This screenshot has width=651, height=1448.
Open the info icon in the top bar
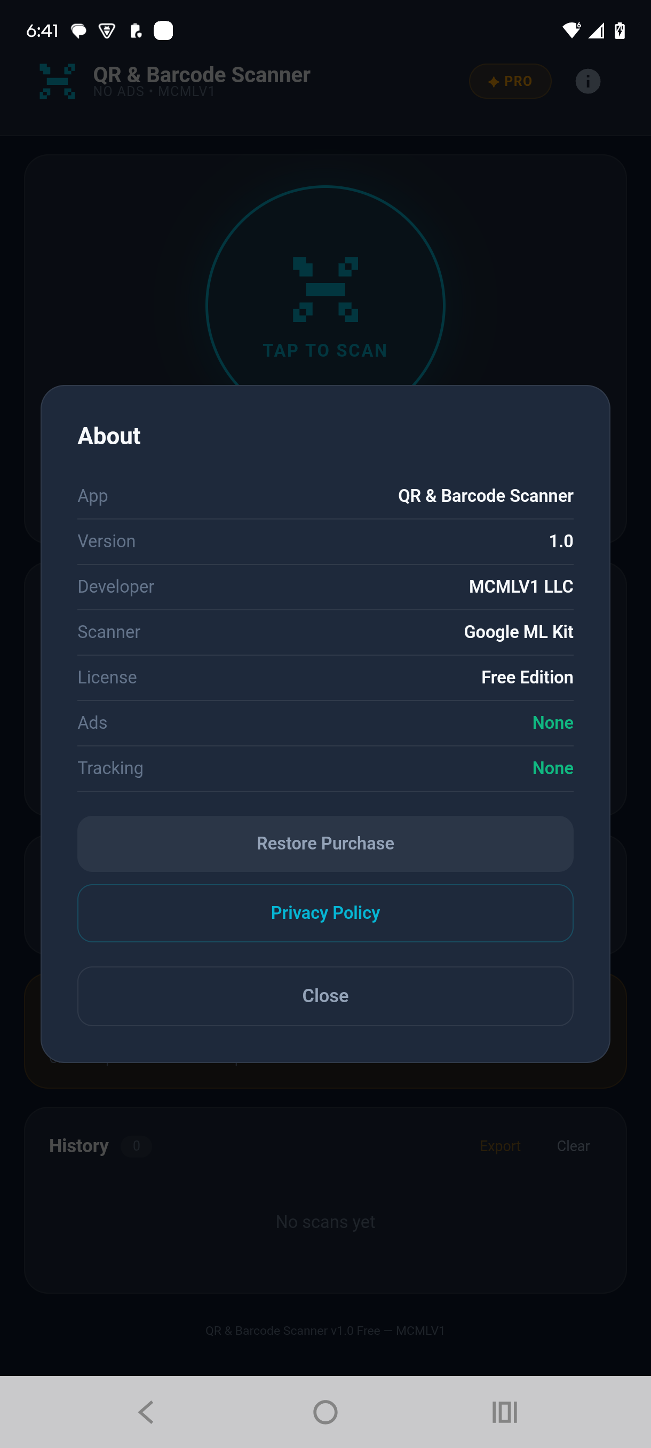pyautogui.click(x=588, y=81)
